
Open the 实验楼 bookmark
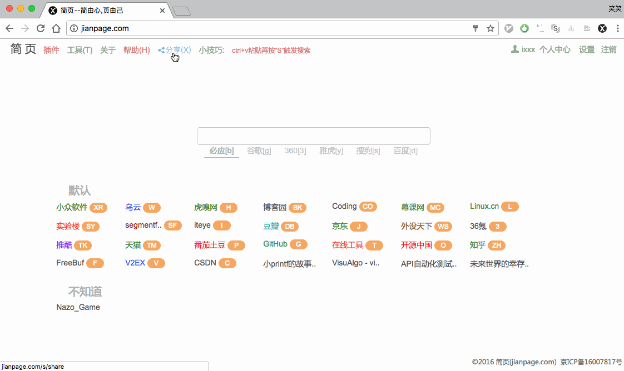(68, 226)
